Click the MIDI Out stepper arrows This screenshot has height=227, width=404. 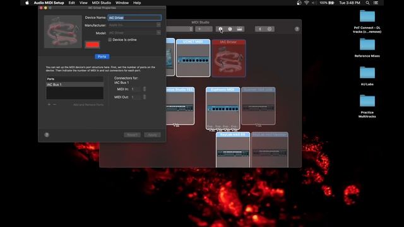145,97
